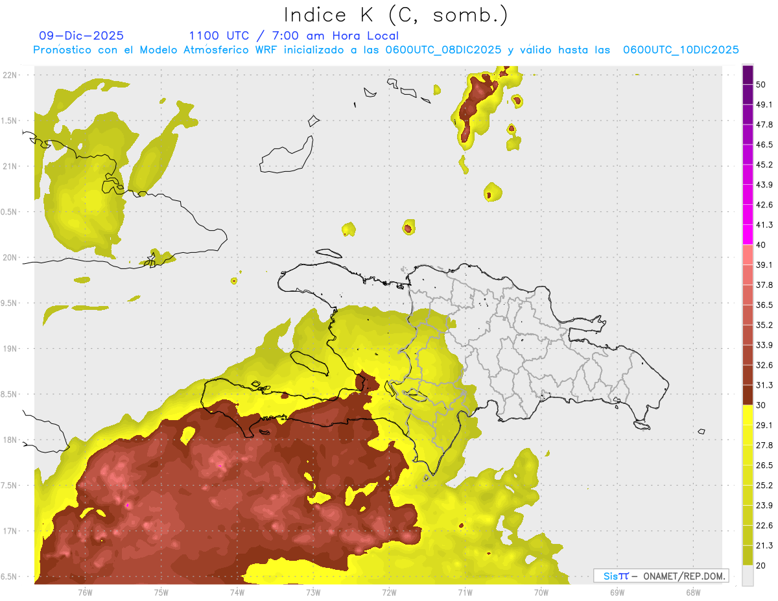The width and height of the screenshot is (778, 601).
Task: Click the "Pronostico con el Modelo Atmosferico WRF" line
Action: [386, 50]
